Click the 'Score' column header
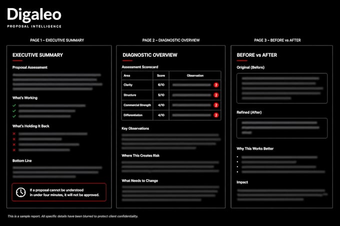The height and width of the screenshot is (226, 340). pyautogui.click(x=161, y=76)
